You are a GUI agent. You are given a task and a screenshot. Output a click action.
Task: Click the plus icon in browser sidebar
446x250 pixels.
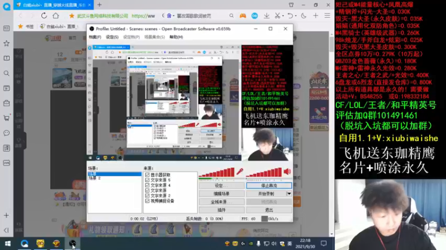(6, 216)
